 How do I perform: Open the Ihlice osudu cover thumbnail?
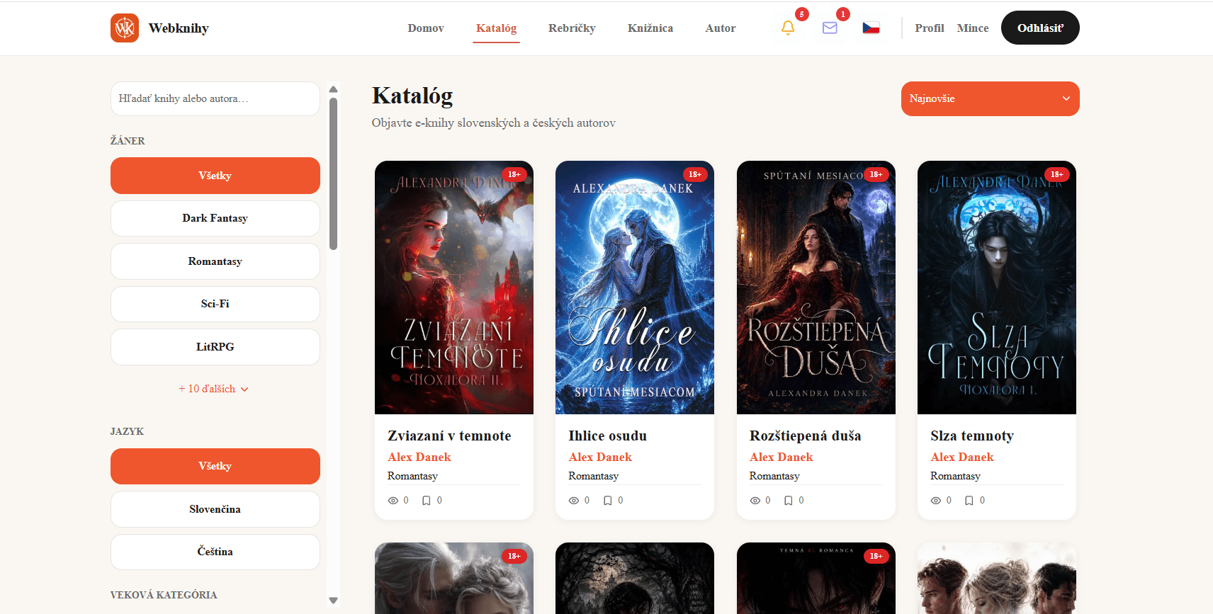tap(635, 288)
